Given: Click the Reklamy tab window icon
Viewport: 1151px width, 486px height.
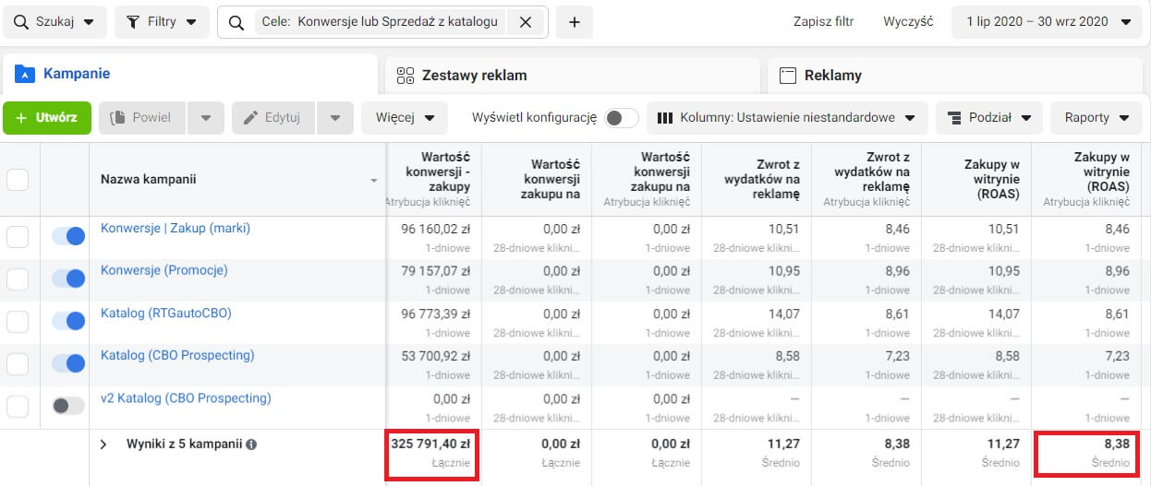Looking at the screenshot, I should 787,76.
